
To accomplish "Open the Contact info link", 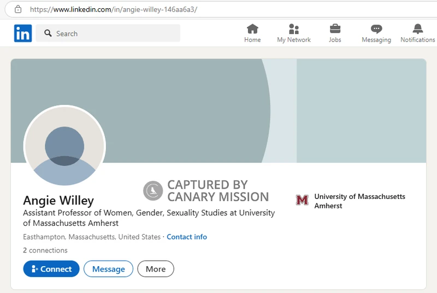I will click(187, 237).
